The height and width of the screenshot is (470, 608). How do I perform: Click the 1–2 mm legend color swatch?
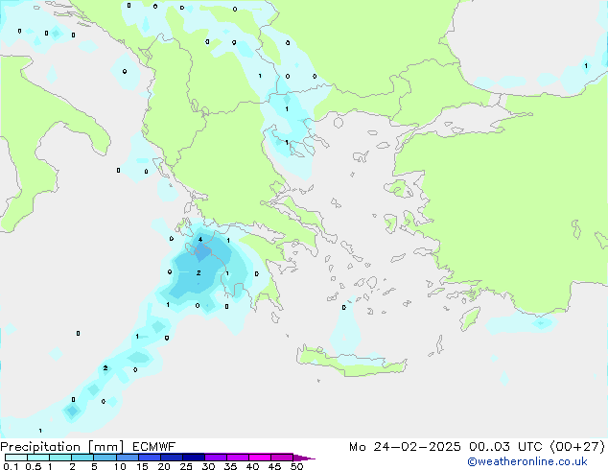coord(60,458)
